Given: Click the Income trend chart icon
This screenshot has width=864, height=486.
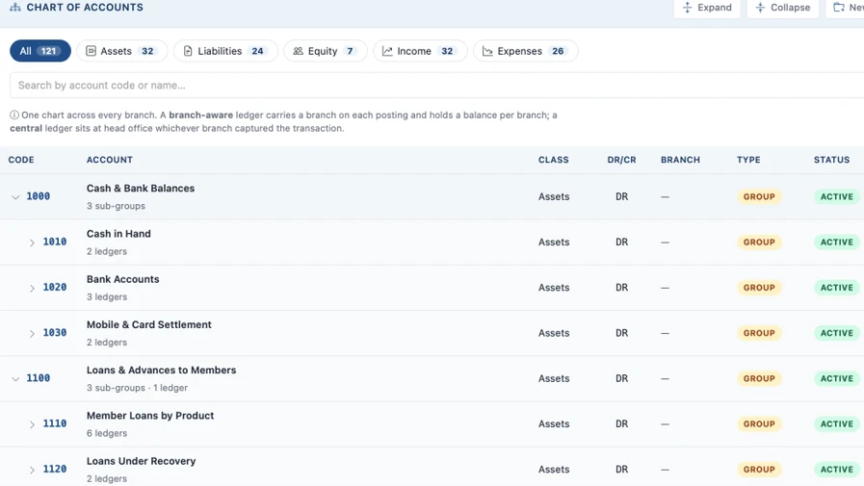Looking at the screenshot, I should click(x=387, y=51).
